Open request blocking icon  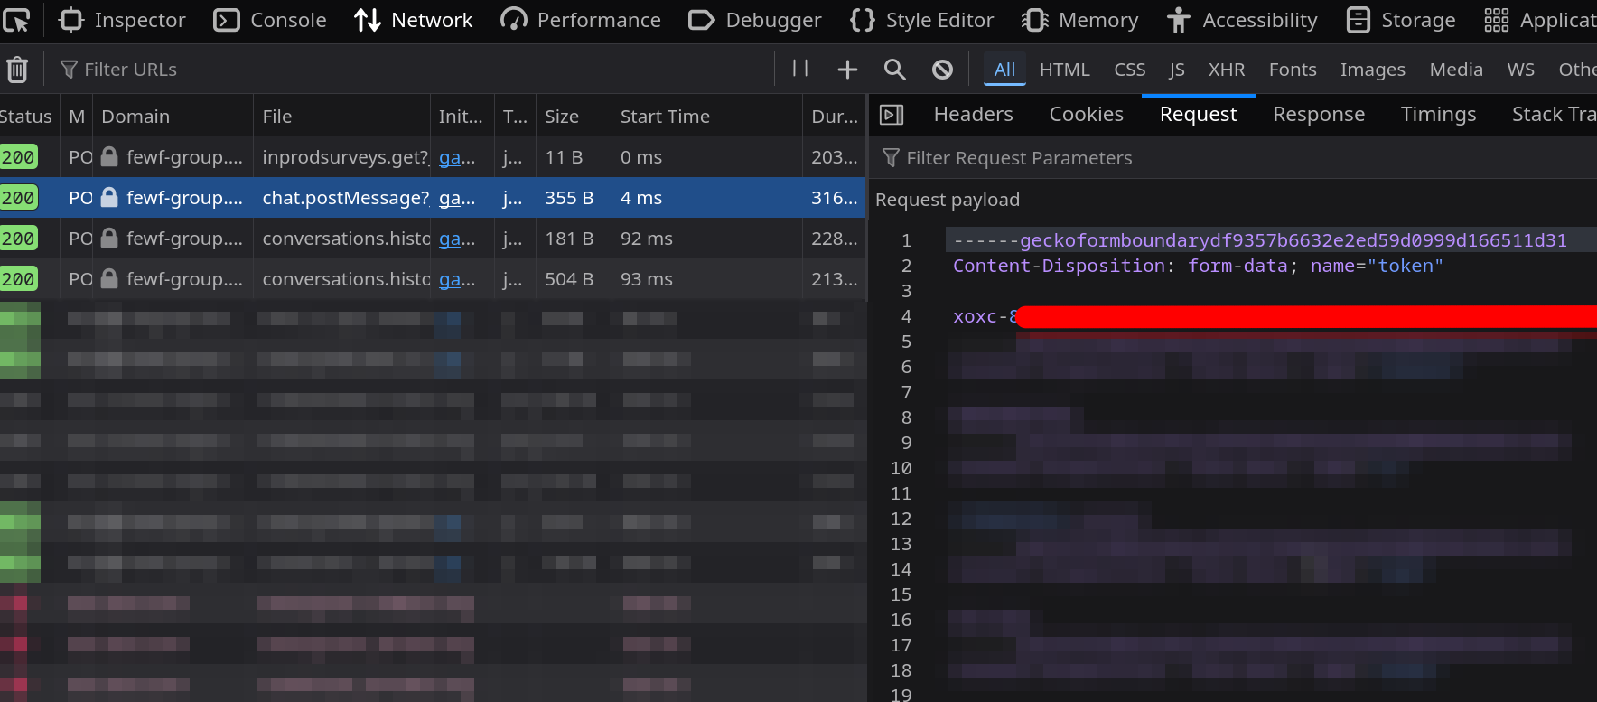(942, 70)
